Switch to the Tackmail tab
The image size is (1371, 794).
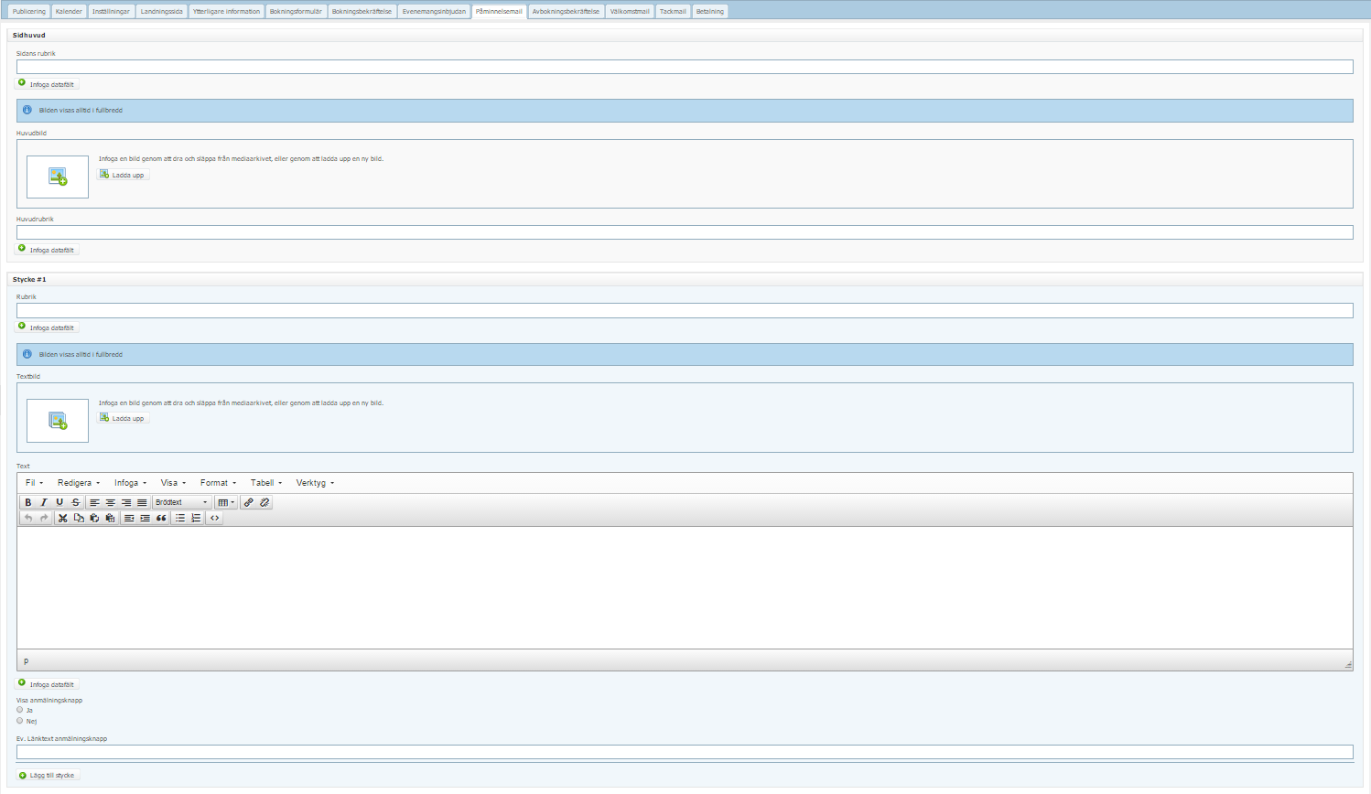point(673,12)
